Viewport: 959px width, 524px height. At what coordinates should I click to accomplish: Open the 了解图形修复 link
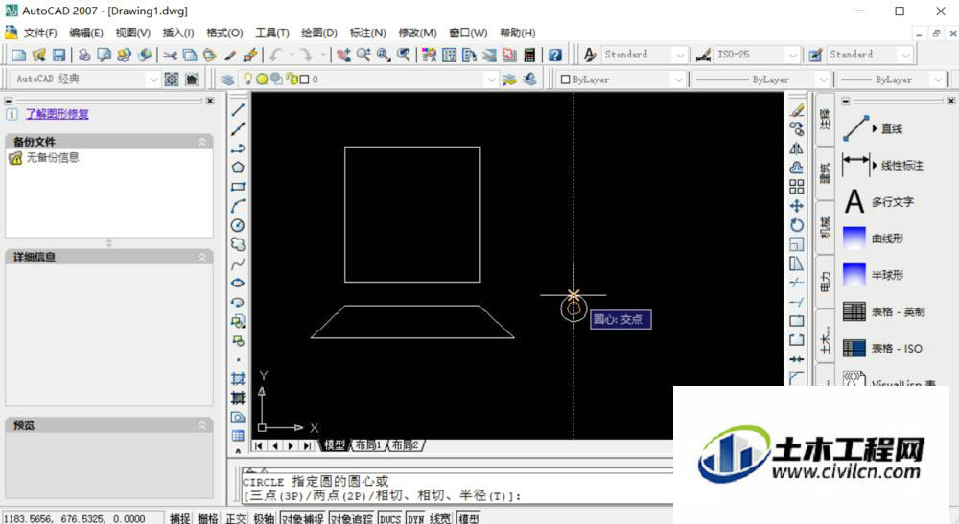(58, 114)
